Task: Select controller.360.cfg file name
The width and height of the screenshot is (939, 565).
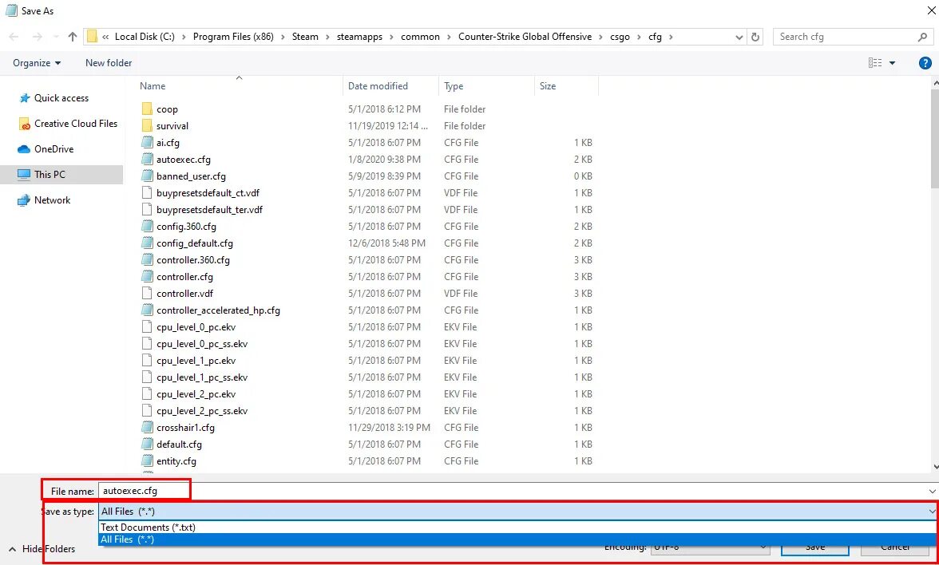Action: click(x=193, y=260)
